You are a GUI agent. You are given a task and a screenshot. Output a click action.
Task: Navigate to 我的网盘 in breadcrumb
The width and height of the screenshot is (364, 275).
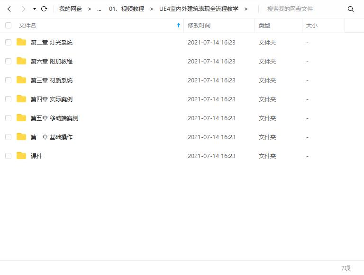click(x=71, y=9)
